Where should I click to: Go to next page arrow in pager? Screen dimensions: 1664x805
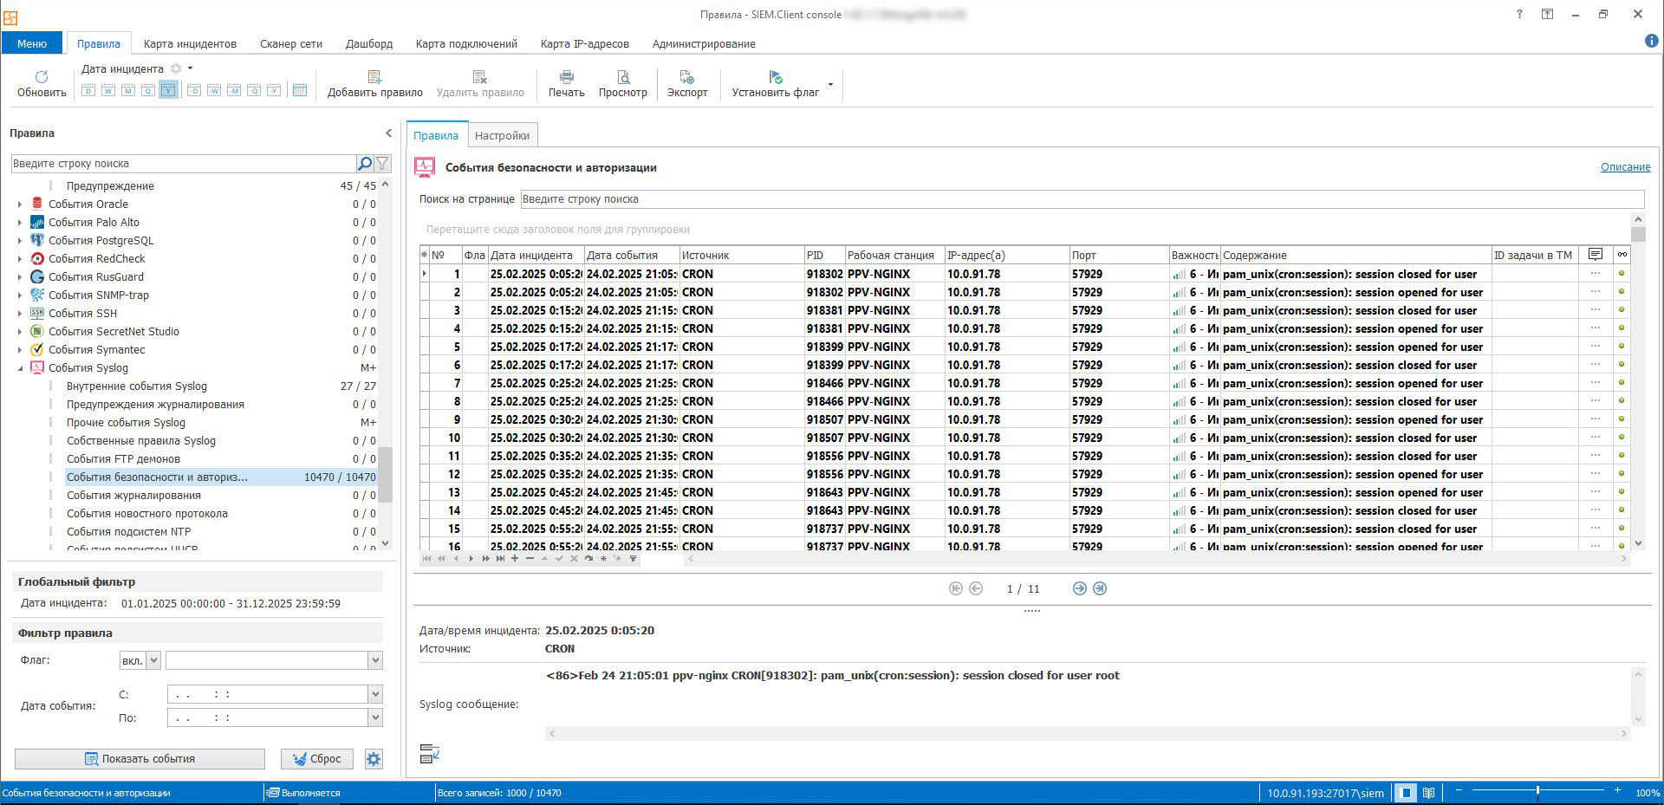[1079, 588]
